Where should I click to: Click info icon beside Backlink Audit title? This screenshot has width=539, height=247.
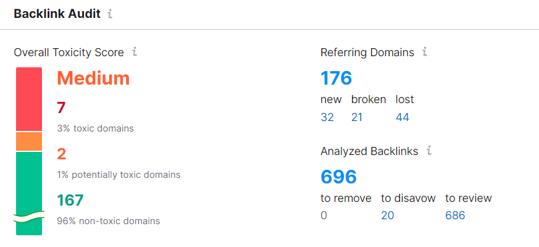point(110,14)
